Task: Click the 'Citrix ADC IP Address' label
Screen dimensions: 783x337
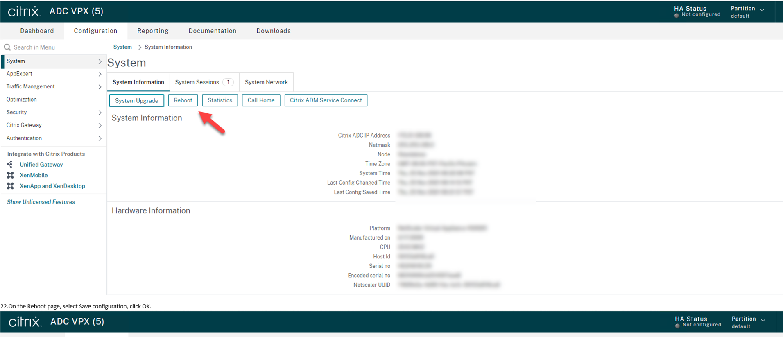Action: (364, 136)
